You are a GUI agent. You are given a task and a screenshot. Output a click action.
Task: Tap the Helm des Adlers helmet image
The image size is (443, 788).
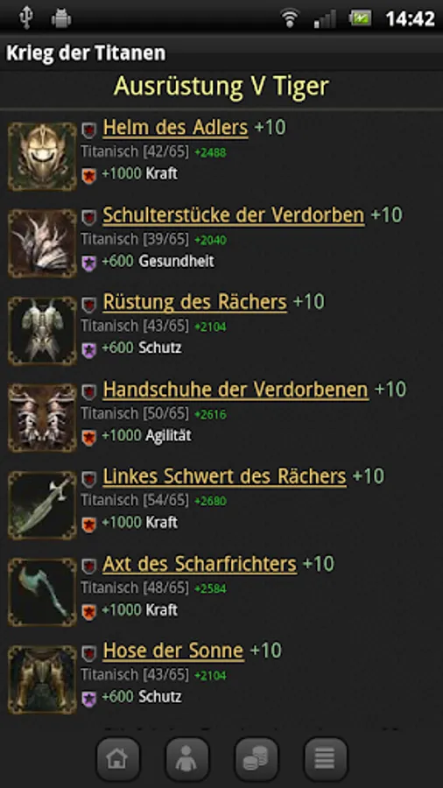[42, 157]
